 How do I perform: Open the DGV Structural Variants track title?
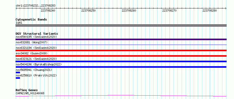37,34
